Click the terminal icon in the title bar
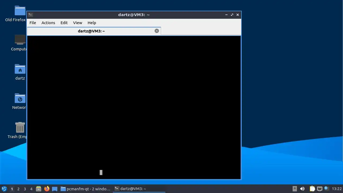 tap(31, 15)
